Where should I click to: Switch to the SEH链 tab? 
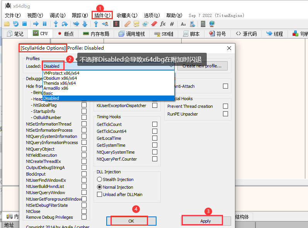tap(163, 34)
